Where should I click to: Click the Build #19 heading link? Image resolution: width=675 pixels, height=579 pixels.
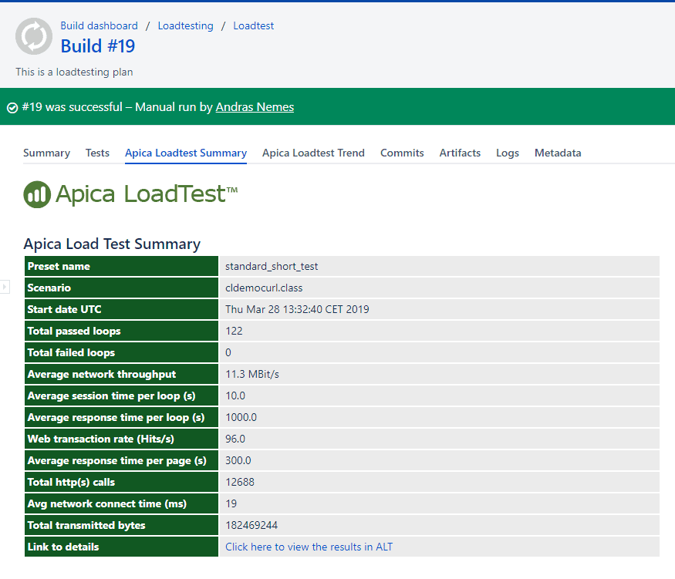[98, 46]
